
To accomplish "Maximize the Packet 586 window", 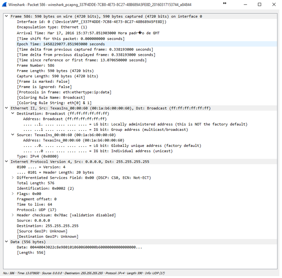I will (260, 5).
